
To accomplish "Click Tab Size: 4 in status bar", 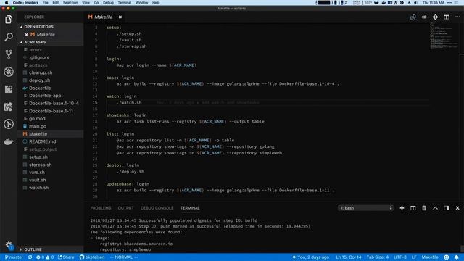I will [377, 257].
